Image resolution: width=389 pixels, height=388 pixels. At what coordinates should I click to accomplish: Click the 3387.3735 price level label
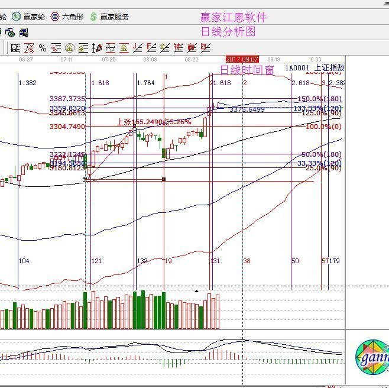coord(67,99)
